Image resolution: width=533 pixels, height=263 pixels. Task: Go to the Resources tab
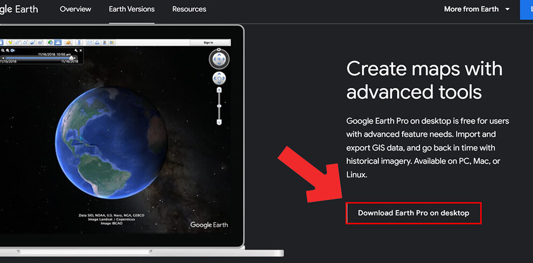[189, 9]
